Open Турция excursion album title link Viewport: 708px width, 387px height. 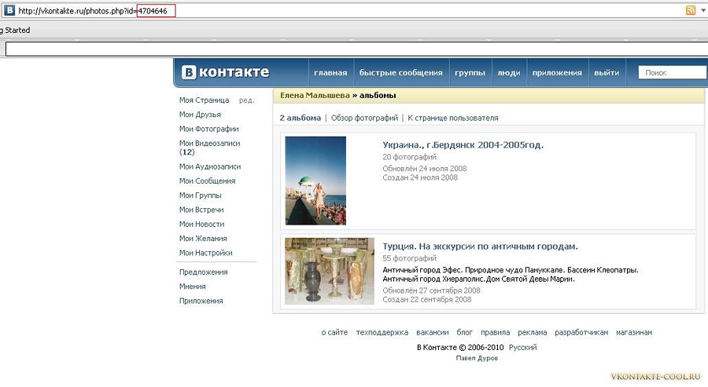pyautogui.click(x=480, y=246)
